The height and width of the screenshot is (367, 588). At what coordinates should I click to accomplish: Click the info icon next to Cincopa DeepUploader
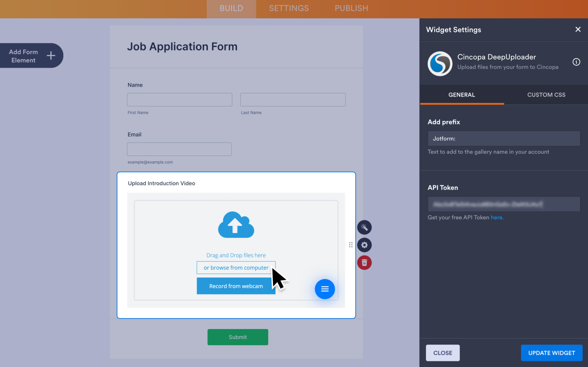click(x=576, y=62)
